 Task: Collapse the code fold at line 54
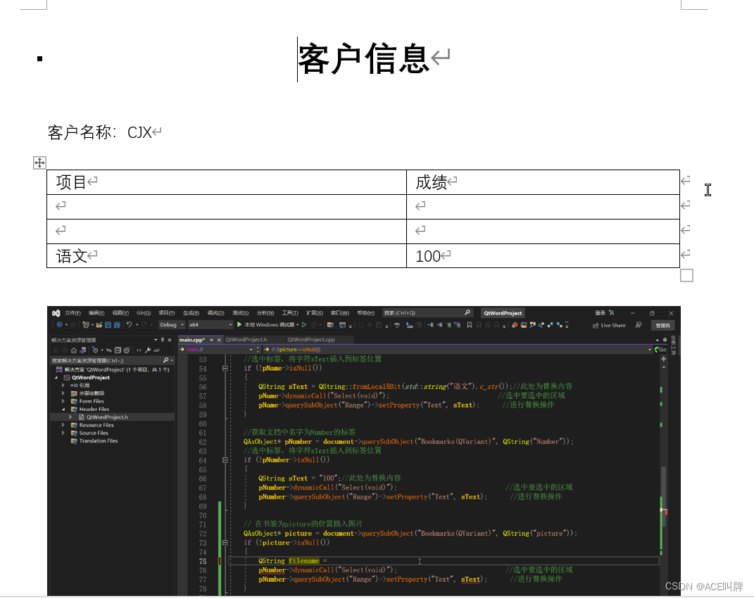coord(224,368)
